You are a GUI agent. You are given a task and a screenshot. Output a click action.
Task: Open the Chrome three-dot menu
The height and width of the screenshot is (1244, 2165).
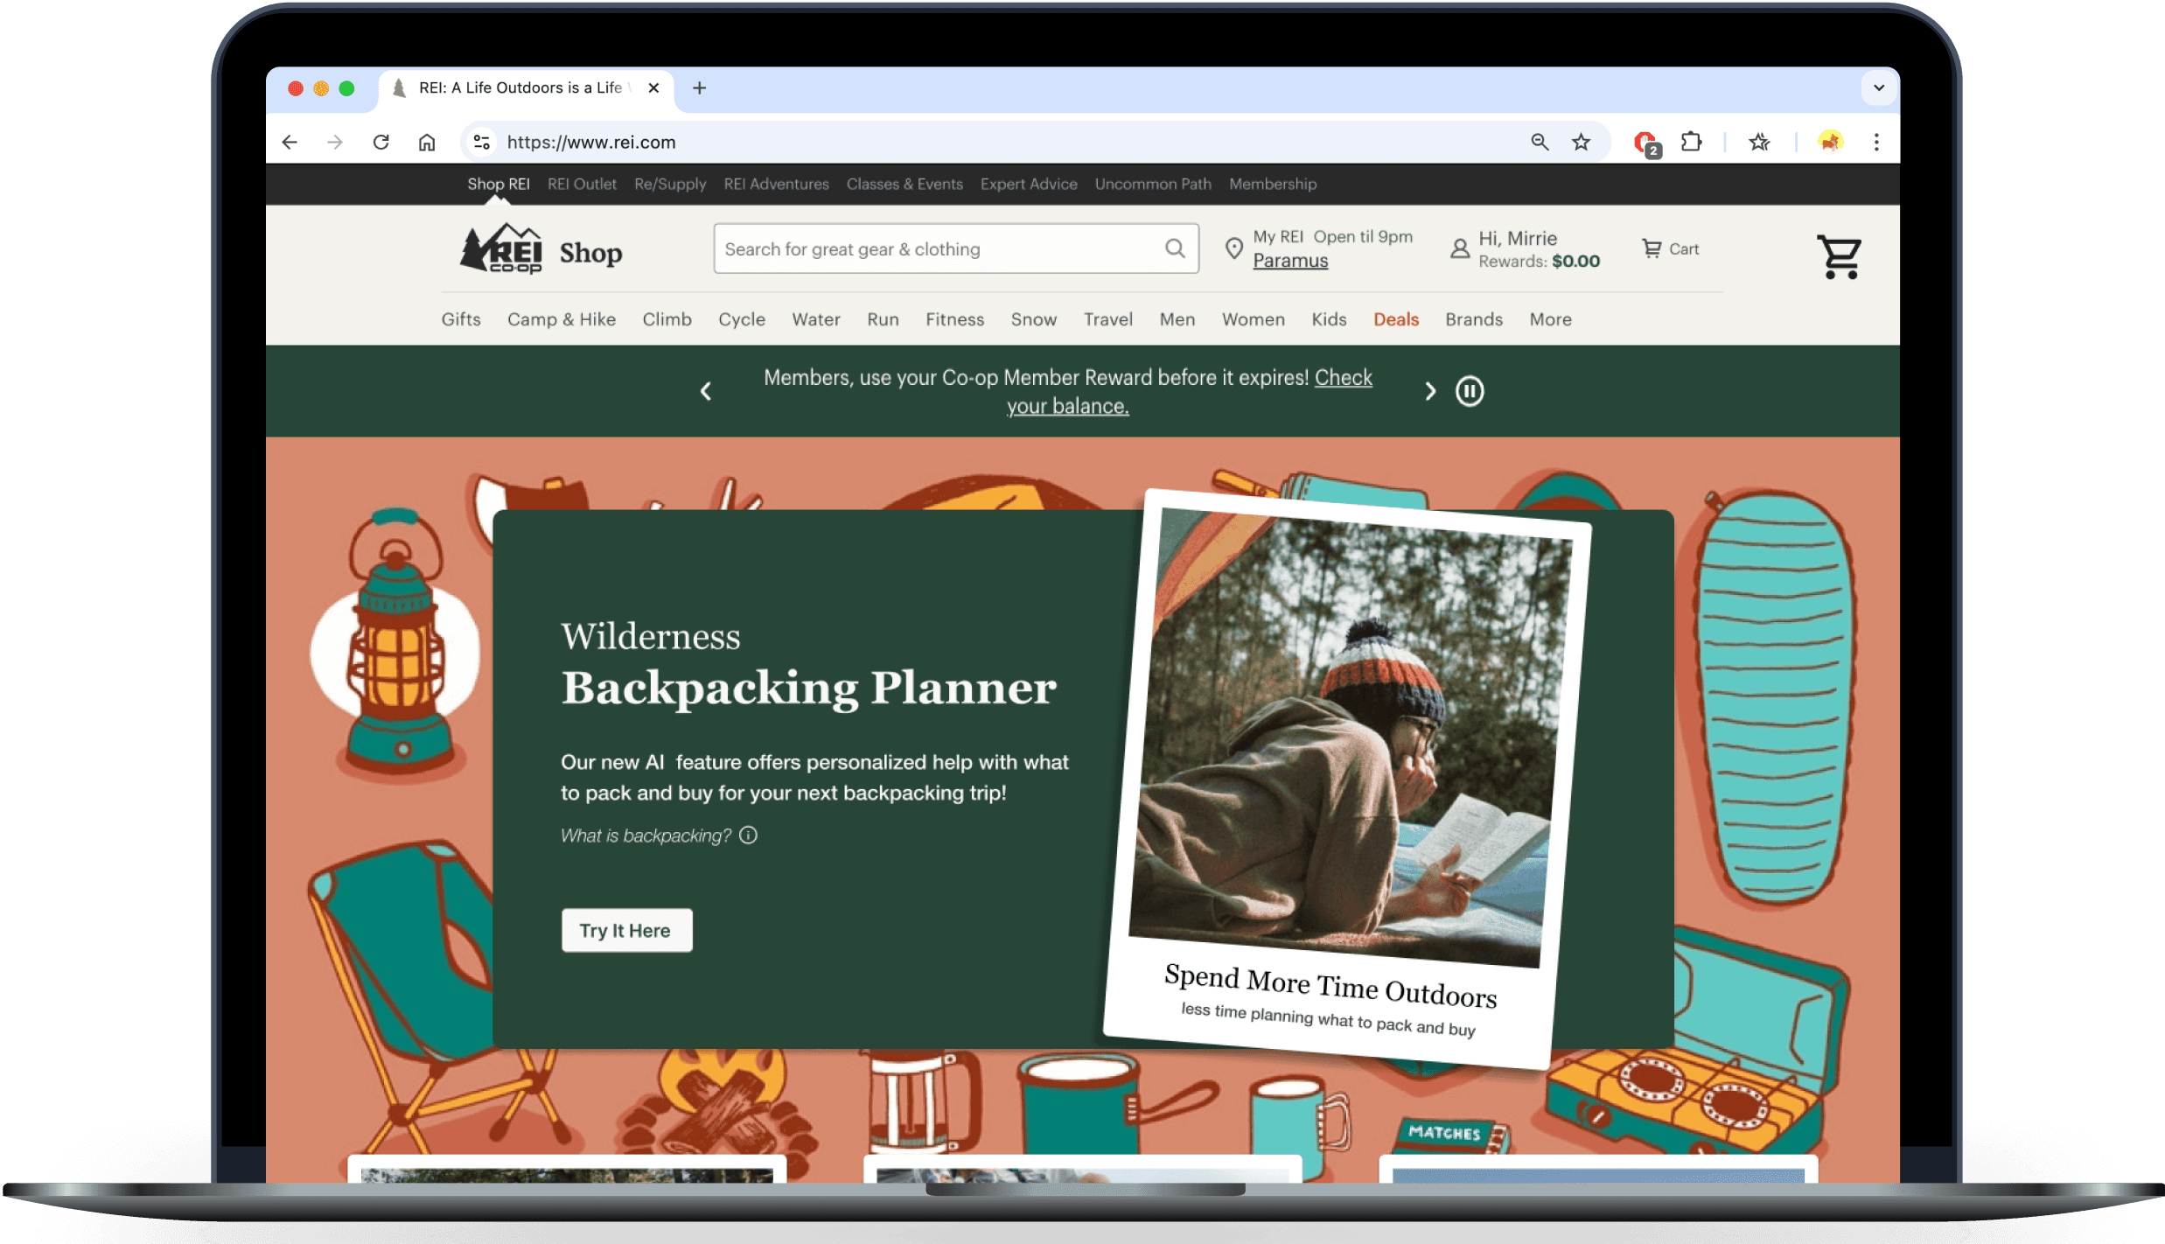1876,142
